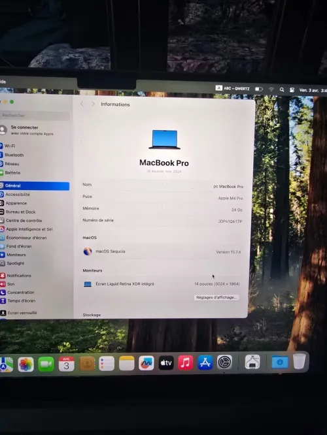Open Reminders from the Dock

(x=107, y=363)
